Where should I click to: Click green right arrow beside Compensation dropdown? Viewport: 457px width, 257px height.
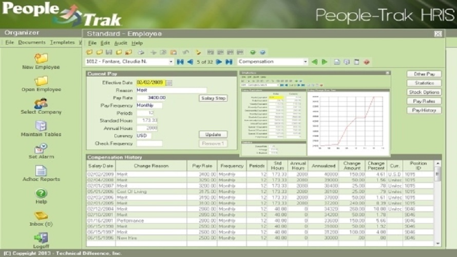click(325, 62)
